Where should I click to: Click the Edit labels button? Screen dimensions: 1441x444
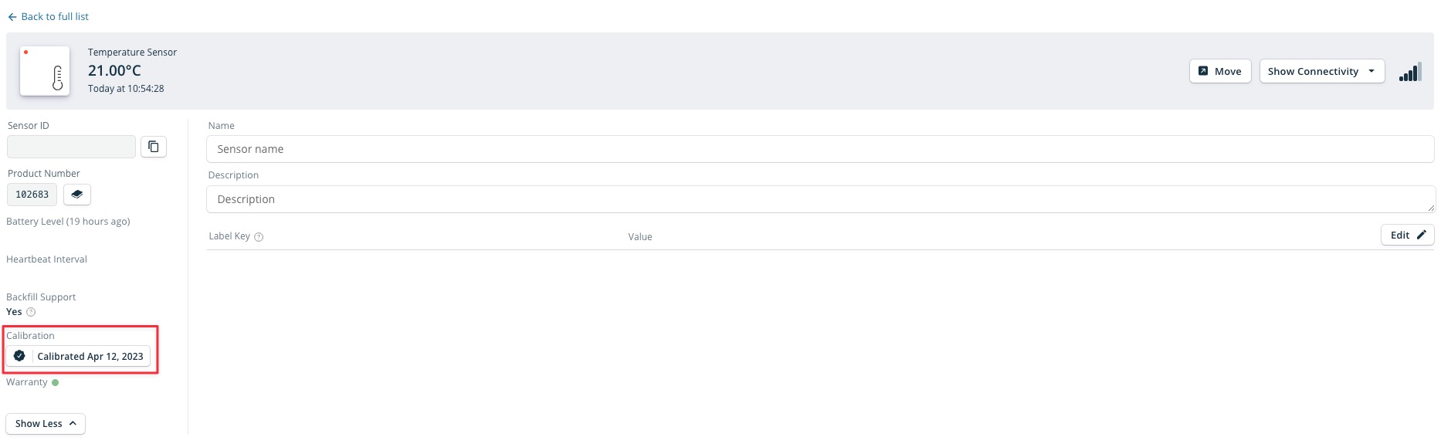[x=1407, y=235]
